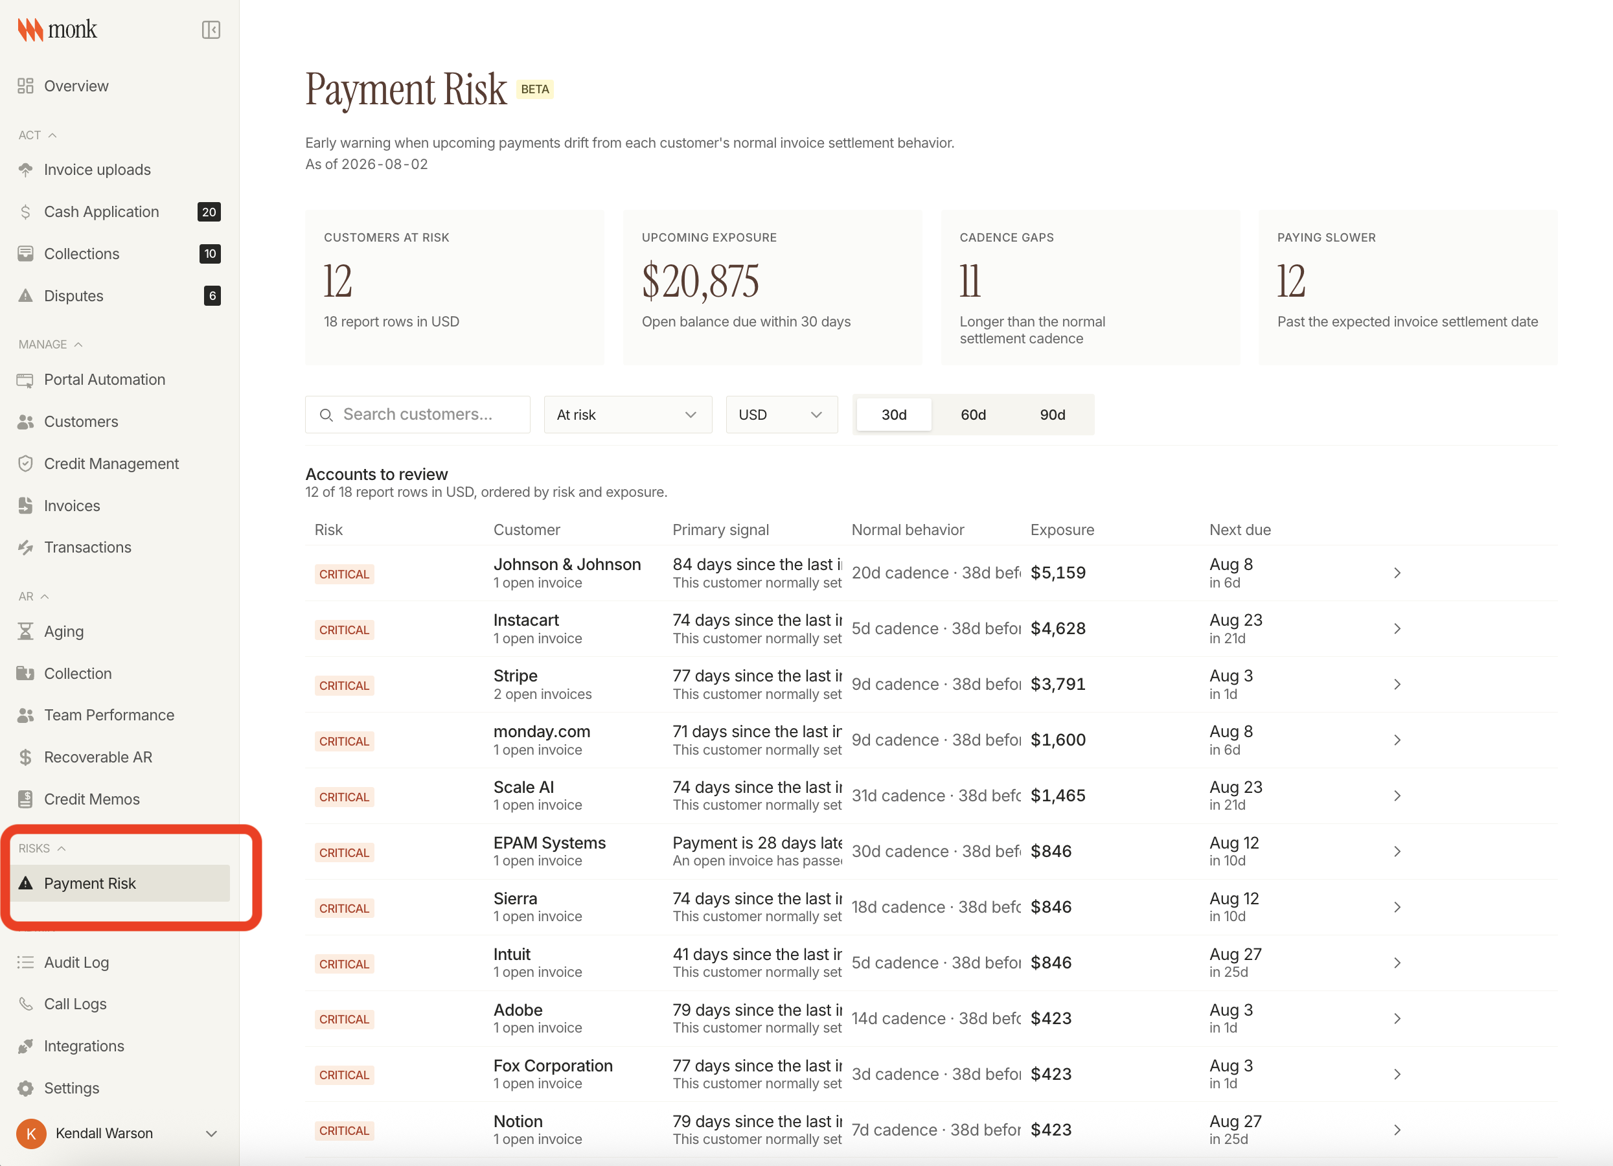
Task: Click the Team Performance people icon
Action: [26, 715]
